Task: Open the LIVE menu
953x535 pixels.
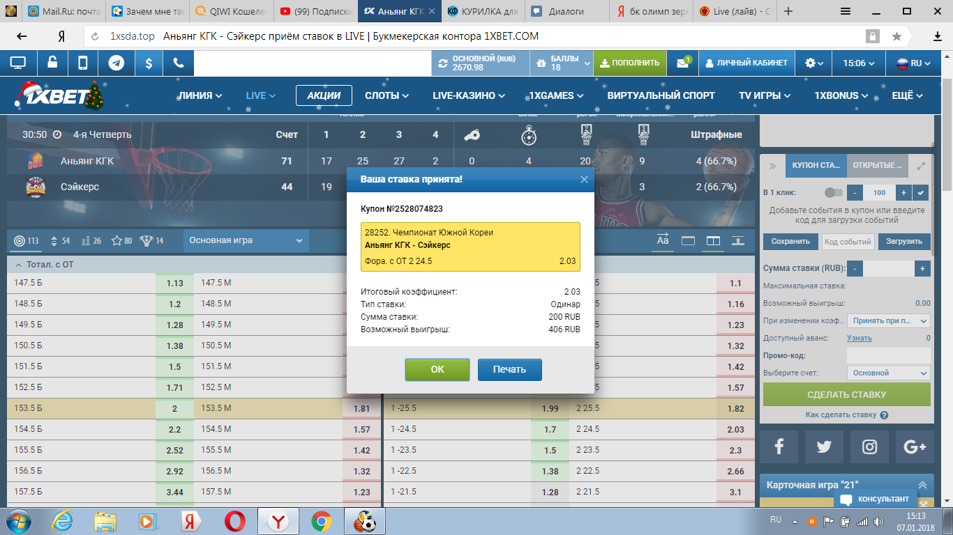Action: pyautogui.click(x=261, y=95)
